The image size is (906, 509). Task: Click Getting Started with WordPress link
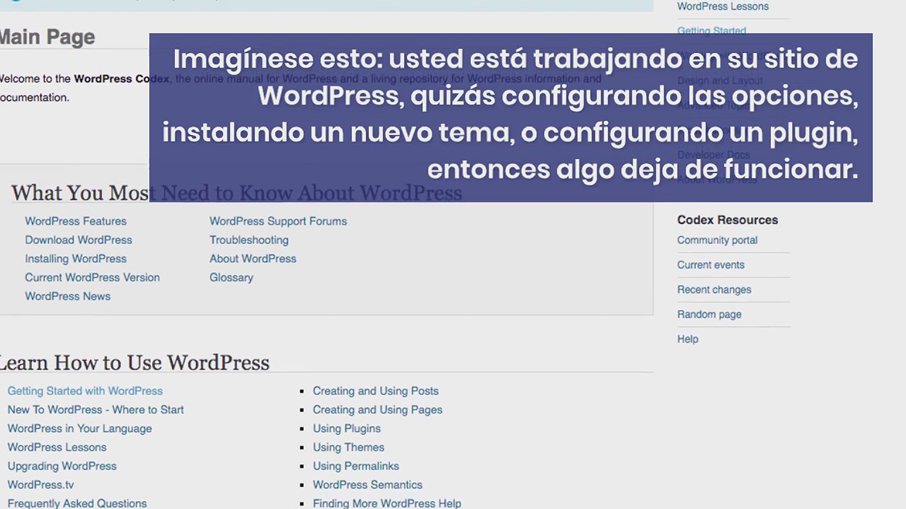tap(85, 391)
